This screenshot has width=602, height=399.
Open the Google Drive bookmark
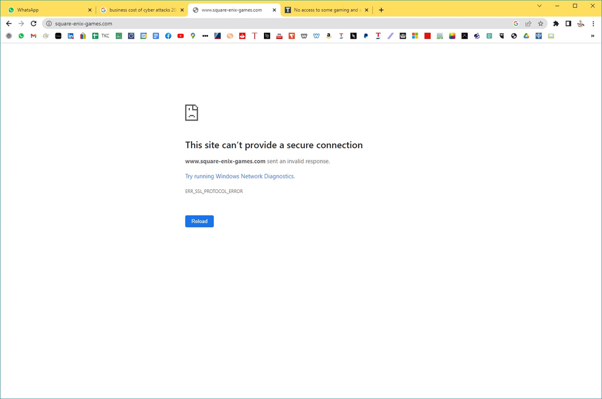coord(526,36)
